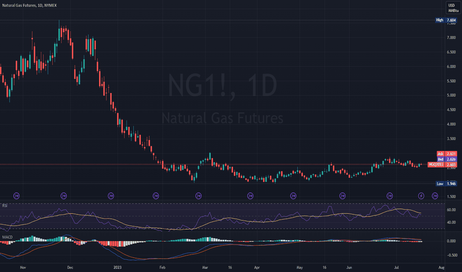Click the Apr label on the time axis
The height and width of the screenshot is (272, 462).
click(x=257, y=268)
